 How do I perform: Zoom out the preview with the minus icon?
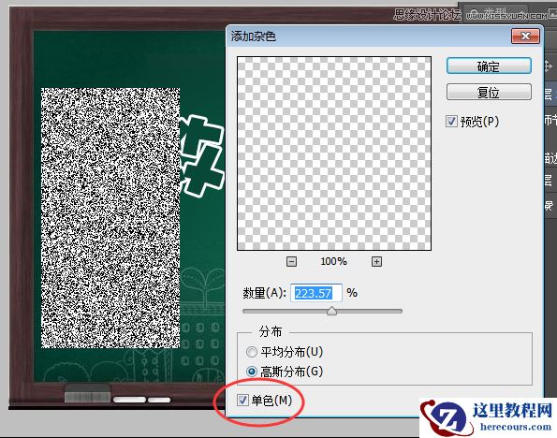291,262
